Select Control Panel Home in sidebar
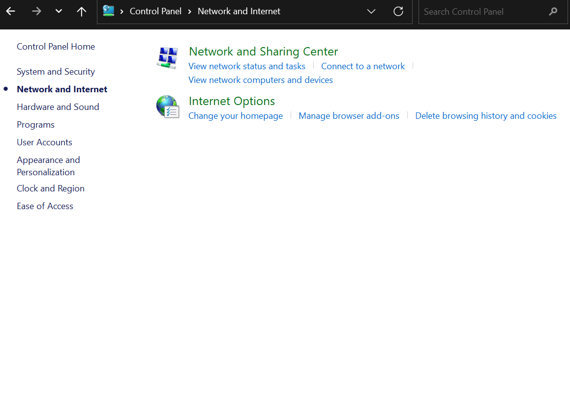The height and width of the screenshot is (402, 570). (x=56, y=46)
